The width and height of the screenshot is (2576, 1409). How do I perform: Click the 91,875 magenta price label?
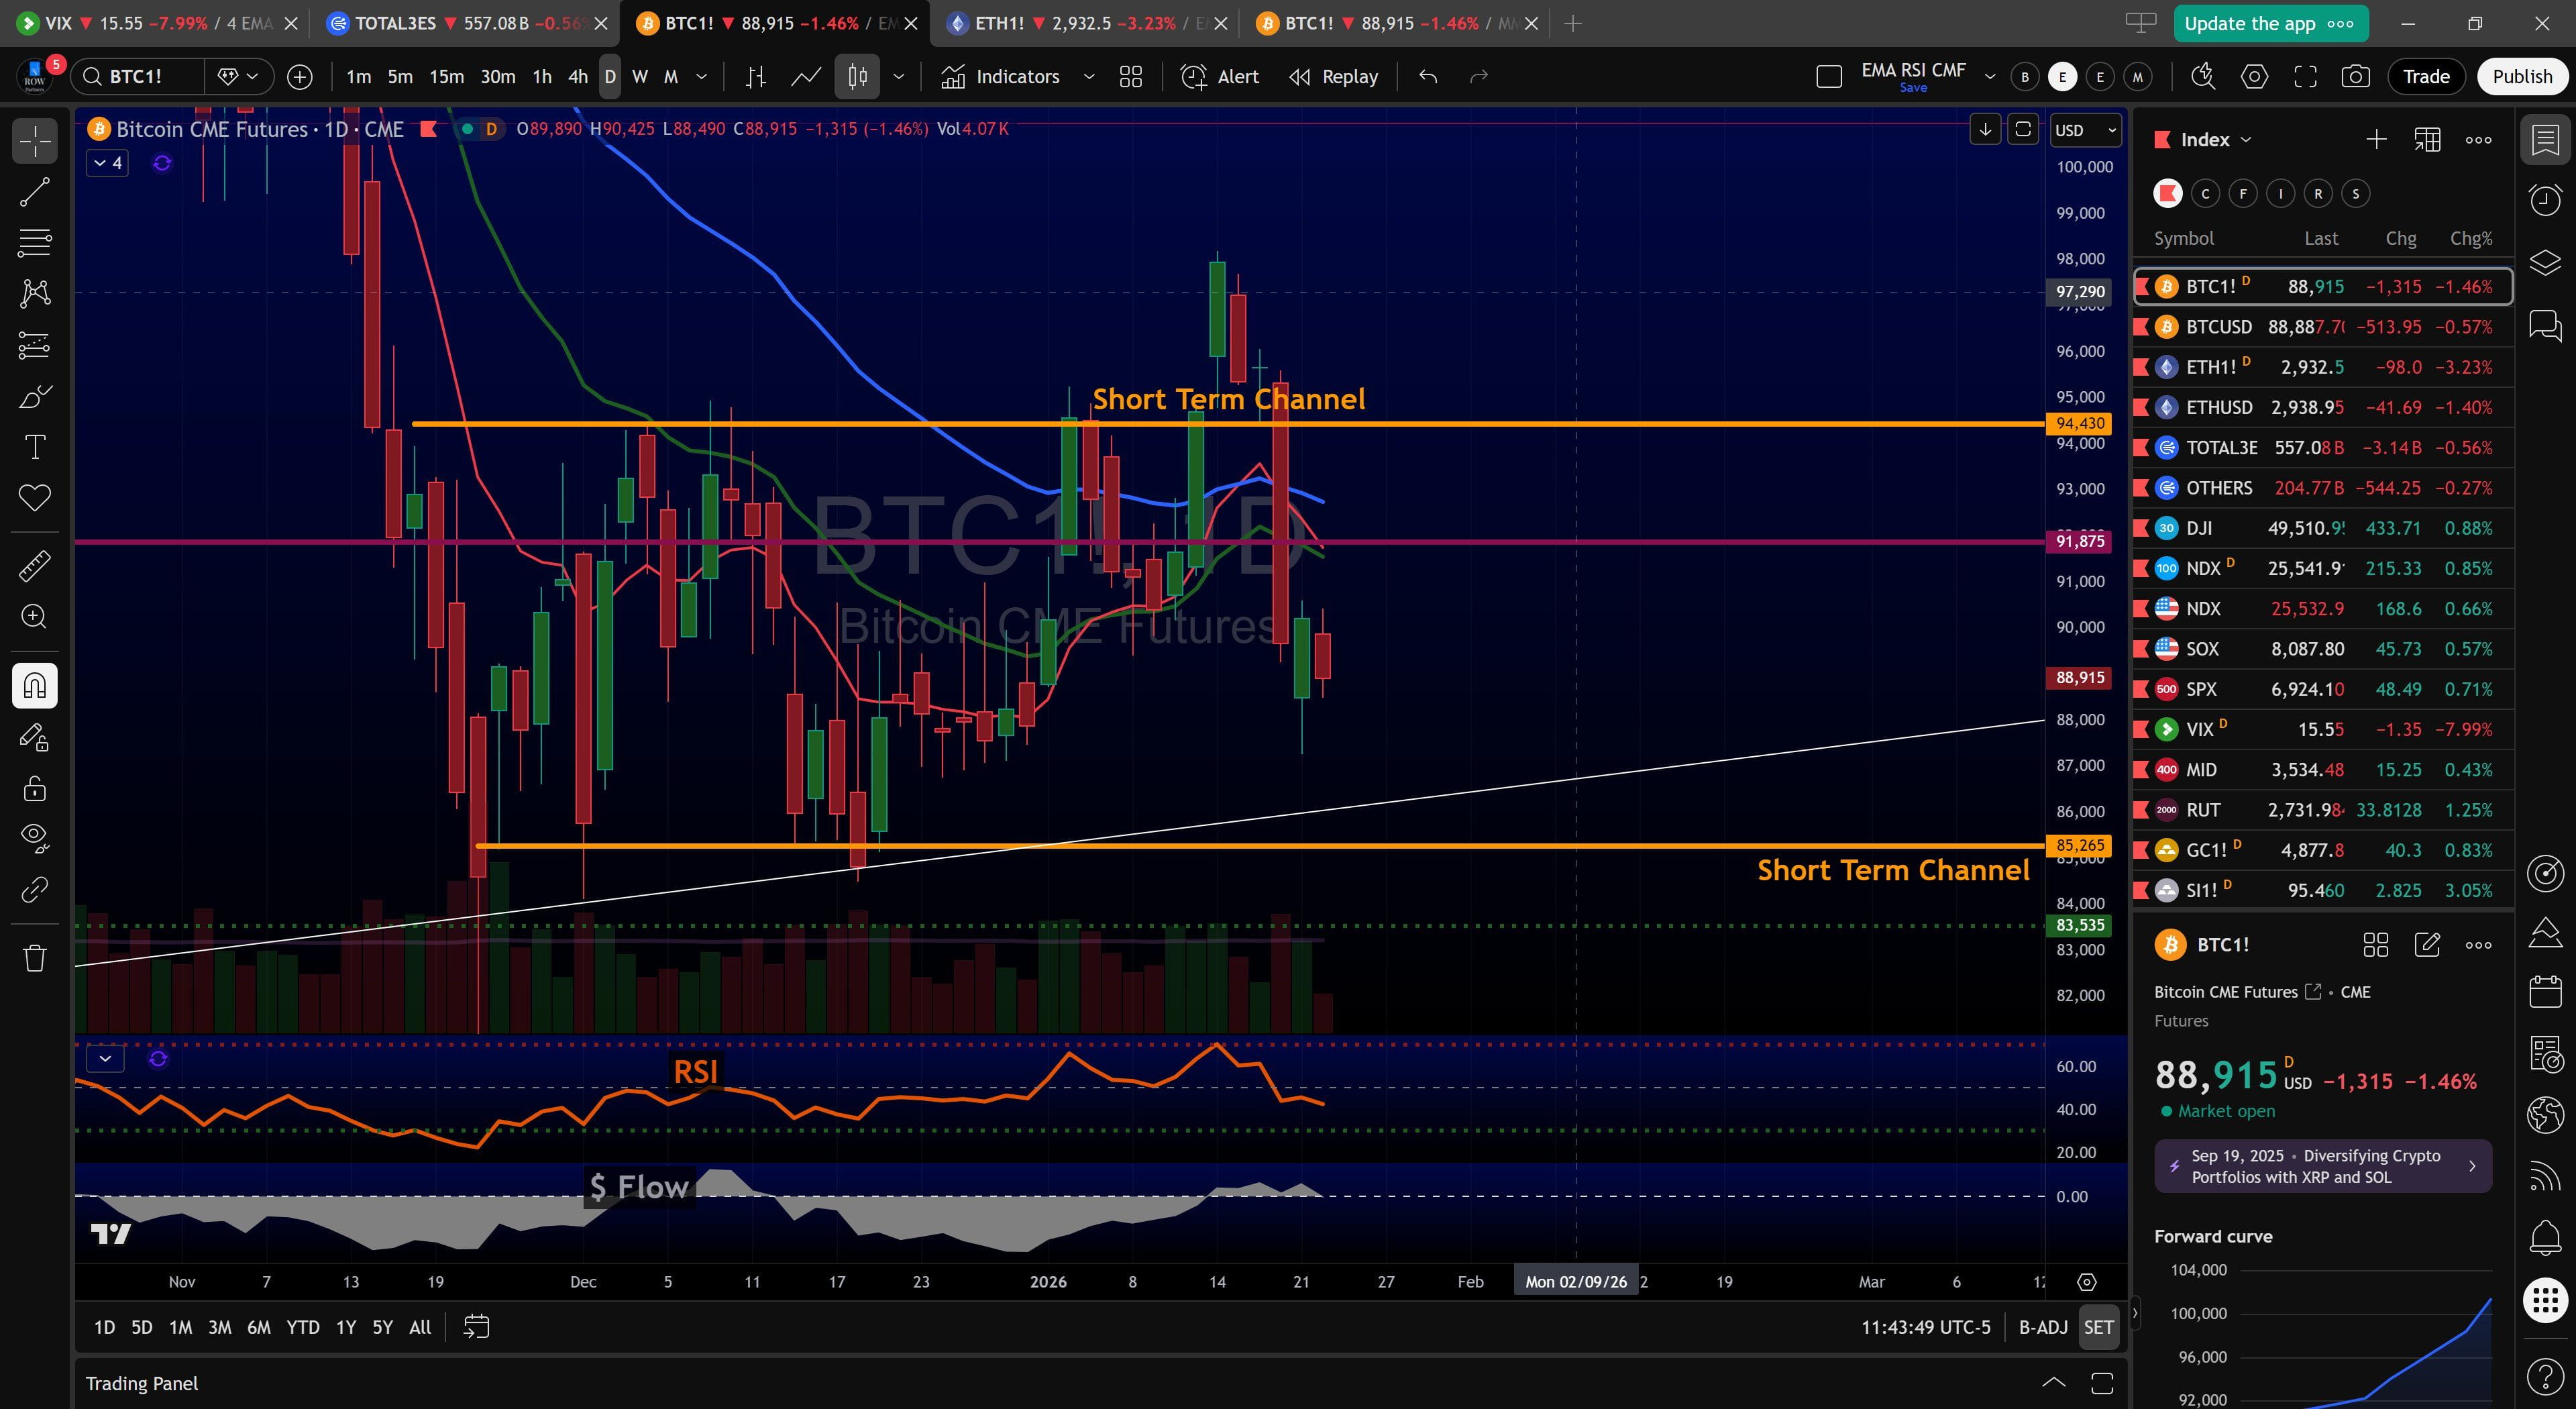coord(2080,541)
